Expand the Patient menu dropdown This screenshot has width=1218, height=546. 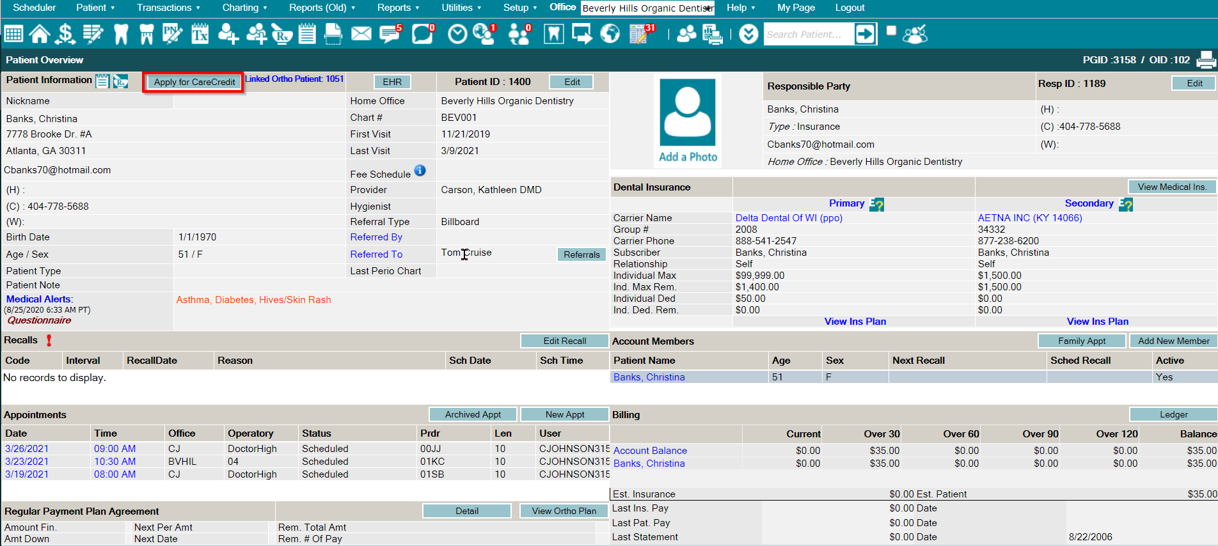point(95,8)
